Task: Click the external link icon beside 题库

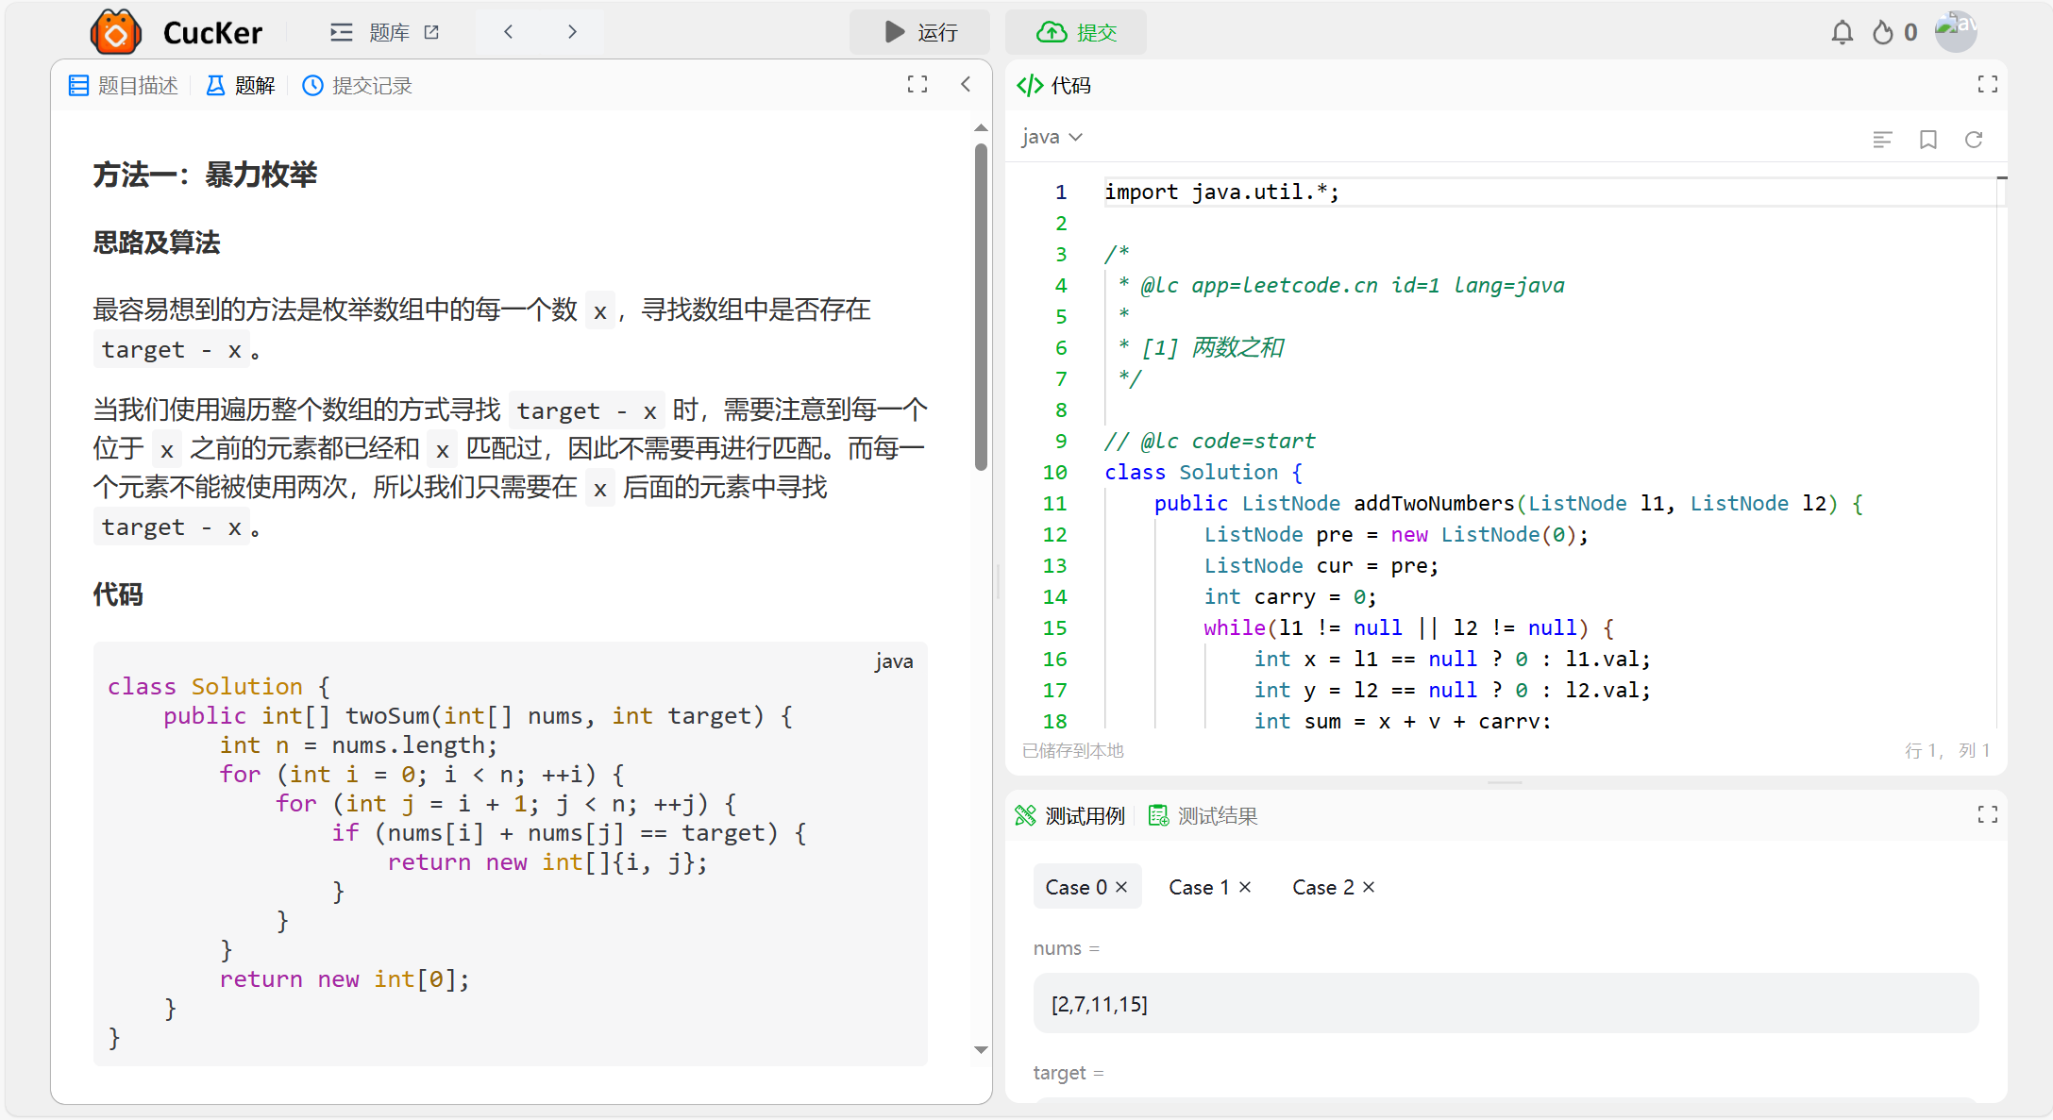Action: 431,32
